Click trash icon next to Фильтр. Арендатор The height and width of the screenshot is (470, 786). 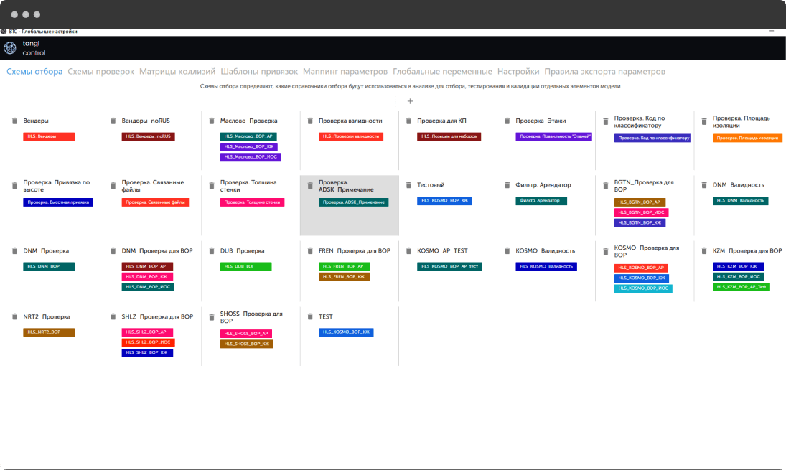(507, 185)
